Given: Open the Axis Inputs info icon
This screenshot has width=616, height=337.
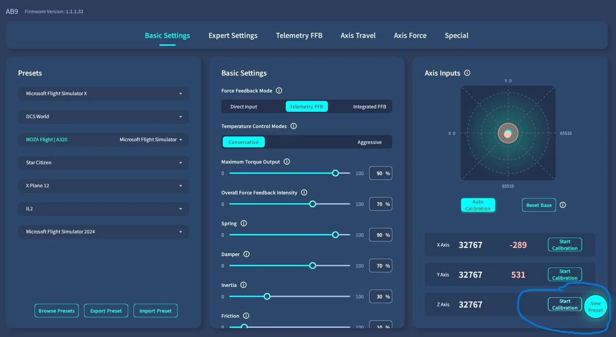Looking at the screenshot, I should coord(467,73).
